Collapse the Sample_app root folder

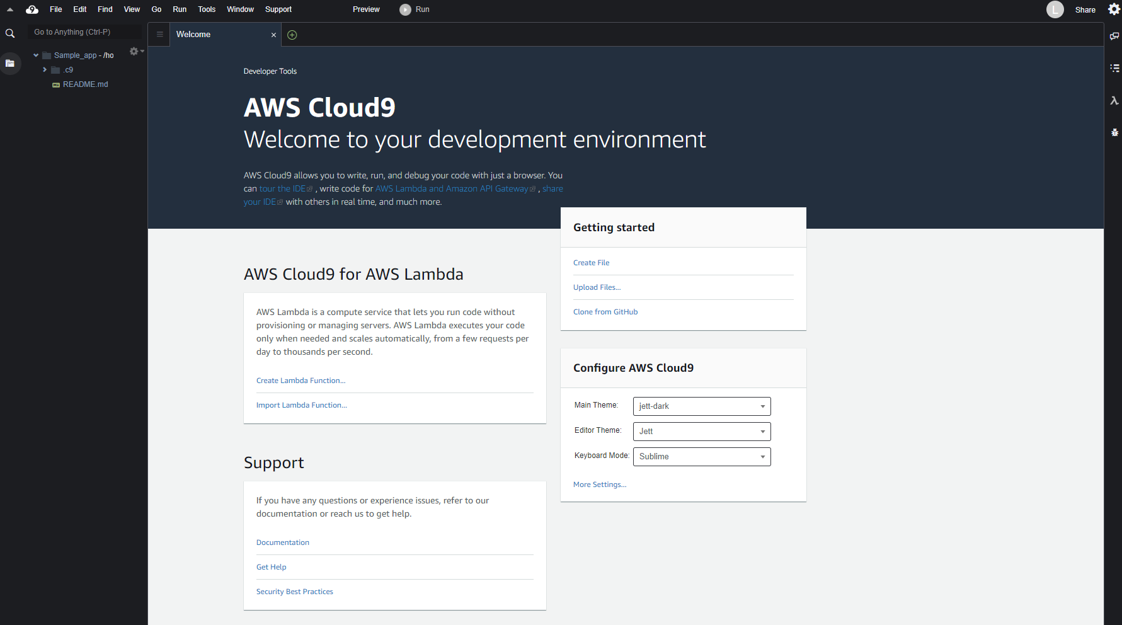point(36,55)
